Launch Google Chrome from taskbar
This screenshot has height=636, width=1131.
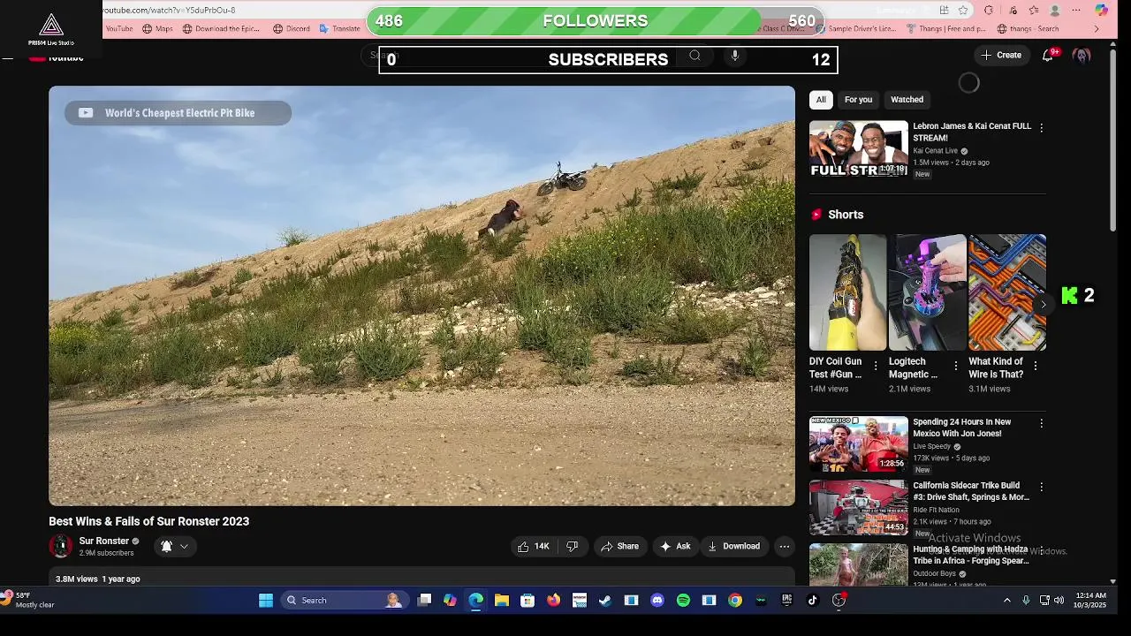735,601
